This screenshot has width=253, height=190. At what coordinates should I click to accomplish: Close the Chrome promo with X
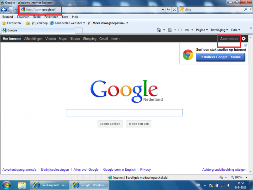246,45
